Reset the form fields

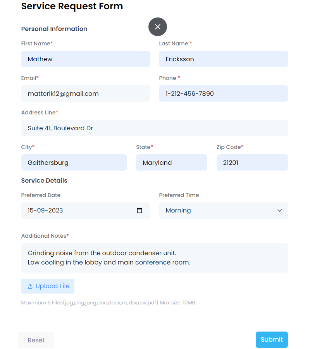pyautogui.click(x=36, y=340)
